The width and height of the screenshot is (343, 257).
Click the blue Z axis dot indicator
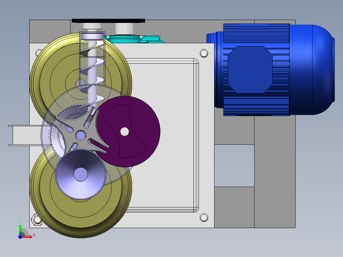pyautogui.click(x=21, y=236)
